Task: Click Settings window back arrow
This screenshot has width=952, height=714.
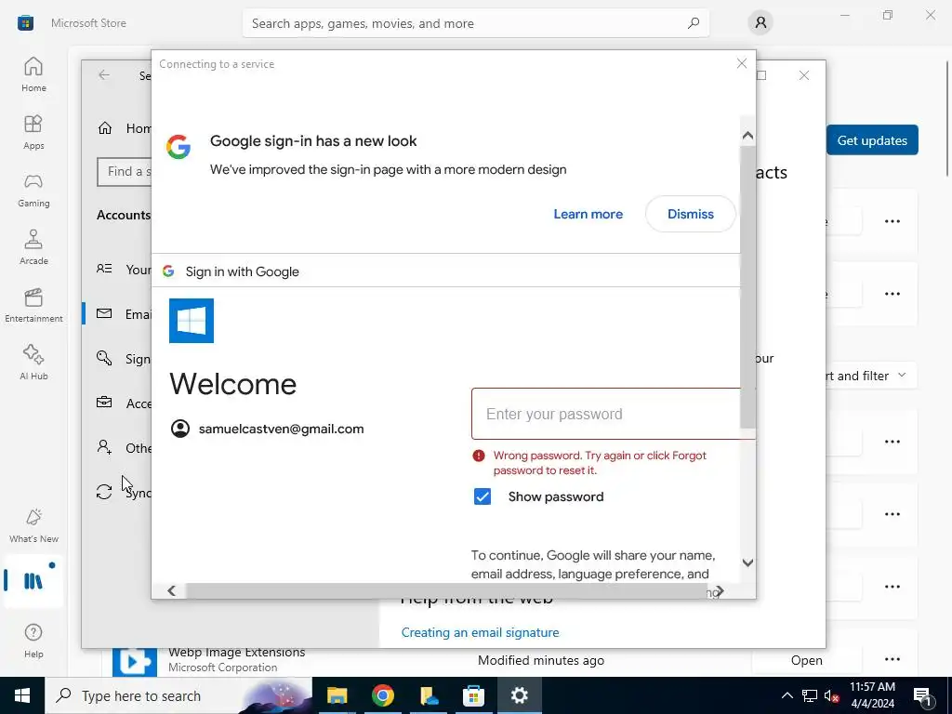Action: point(104,74)
